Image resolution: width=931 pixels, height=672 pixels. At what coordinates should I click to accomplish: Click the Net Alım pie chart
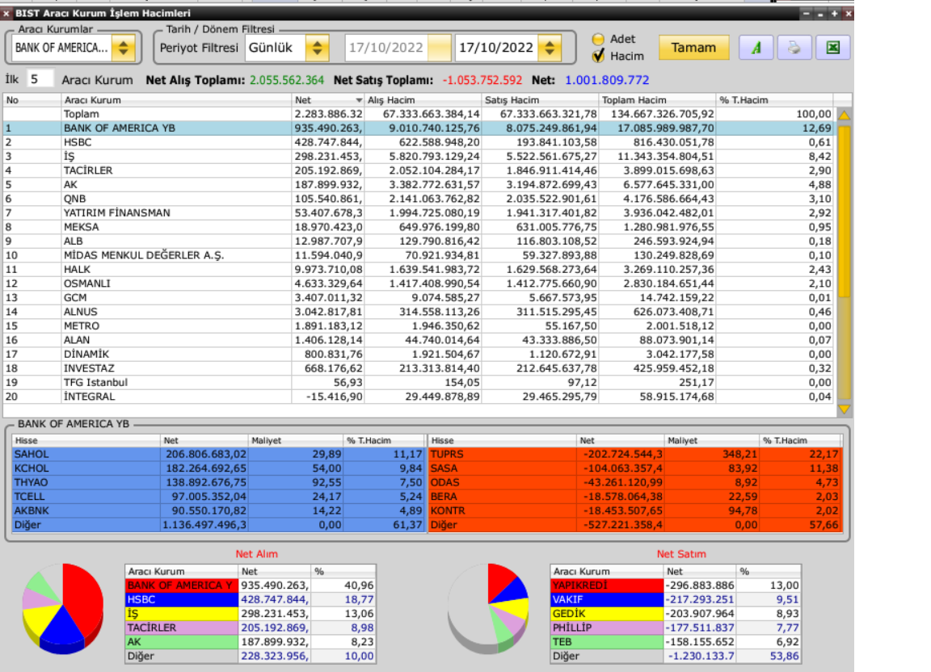pyautogui.click(x=62, y=608)
